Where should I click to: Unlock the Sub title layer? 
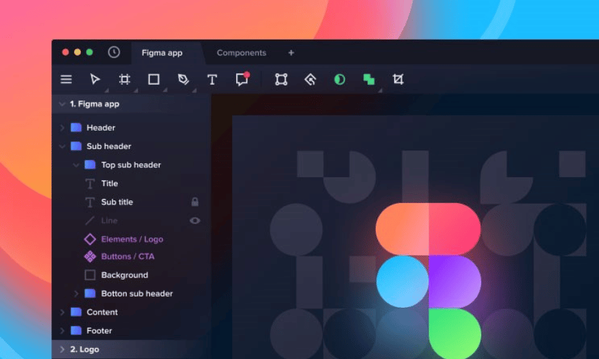click(x=195, y=202)
